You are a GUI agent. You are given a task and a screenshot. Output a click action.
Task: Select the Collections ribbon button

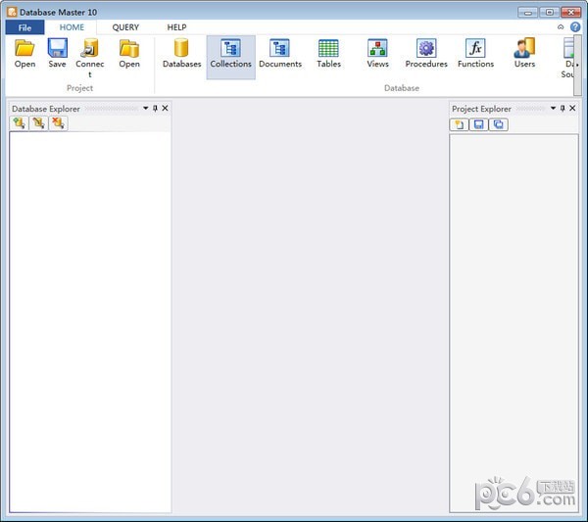click(230, 58)
